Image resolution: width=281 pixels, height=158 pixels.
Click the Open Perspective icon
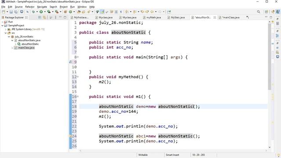point(267,12)
